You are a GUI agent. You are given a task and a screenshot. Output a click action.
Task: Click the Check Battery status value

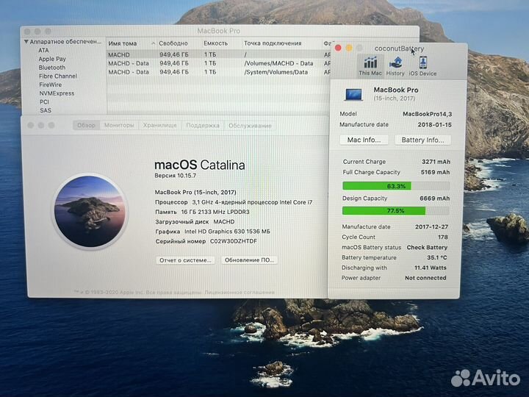coord(427,248)
